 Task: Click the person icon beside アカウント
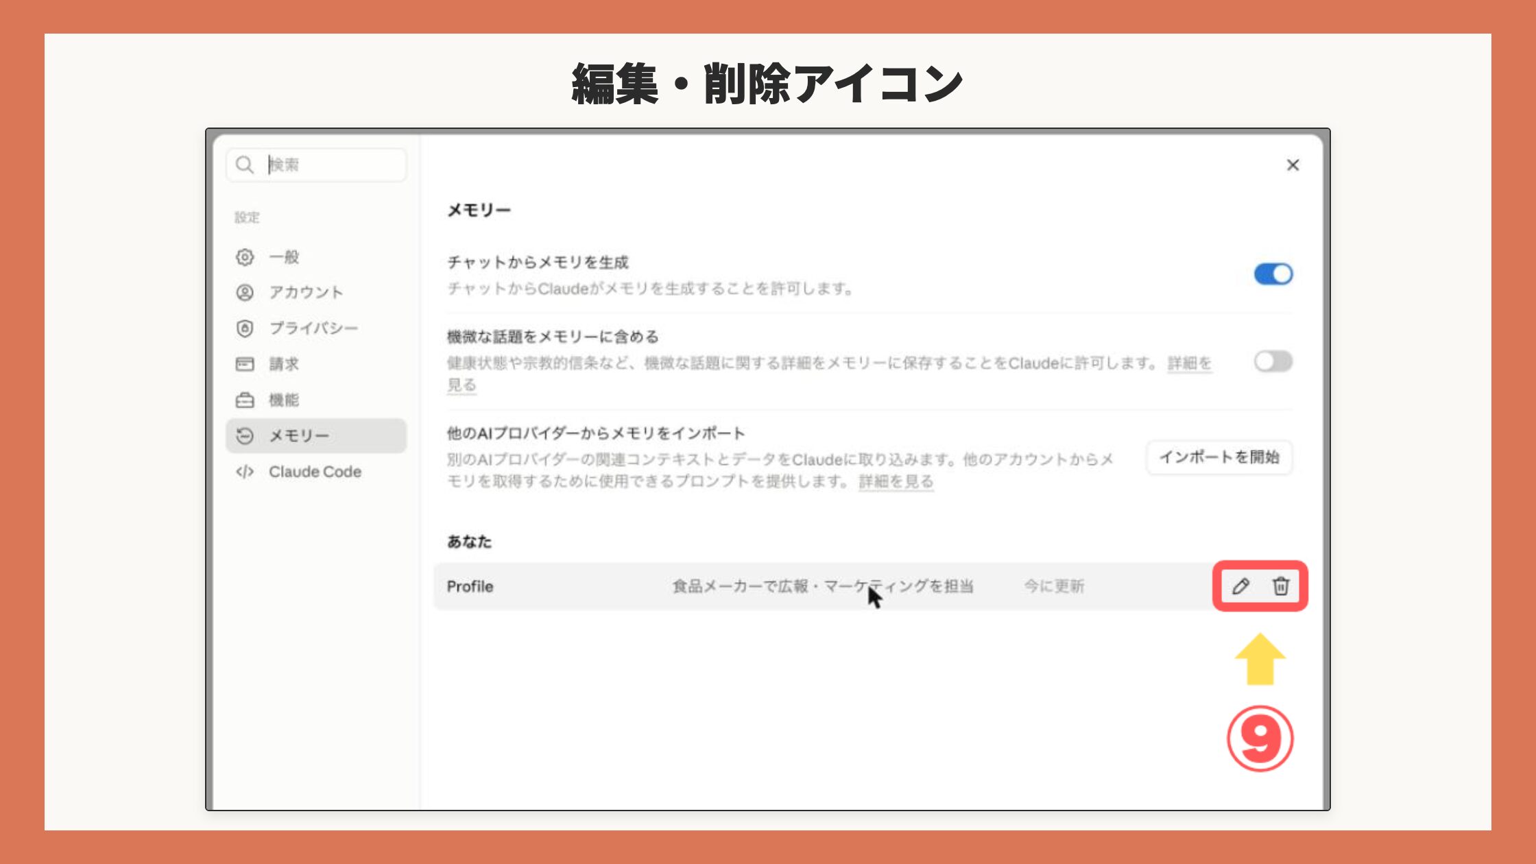(245, 293)
